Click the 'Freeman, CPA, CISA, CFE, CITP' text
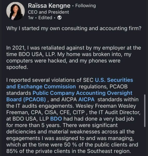Image resolution: width=148 pixels, height=156 pixels. point(46,112)
